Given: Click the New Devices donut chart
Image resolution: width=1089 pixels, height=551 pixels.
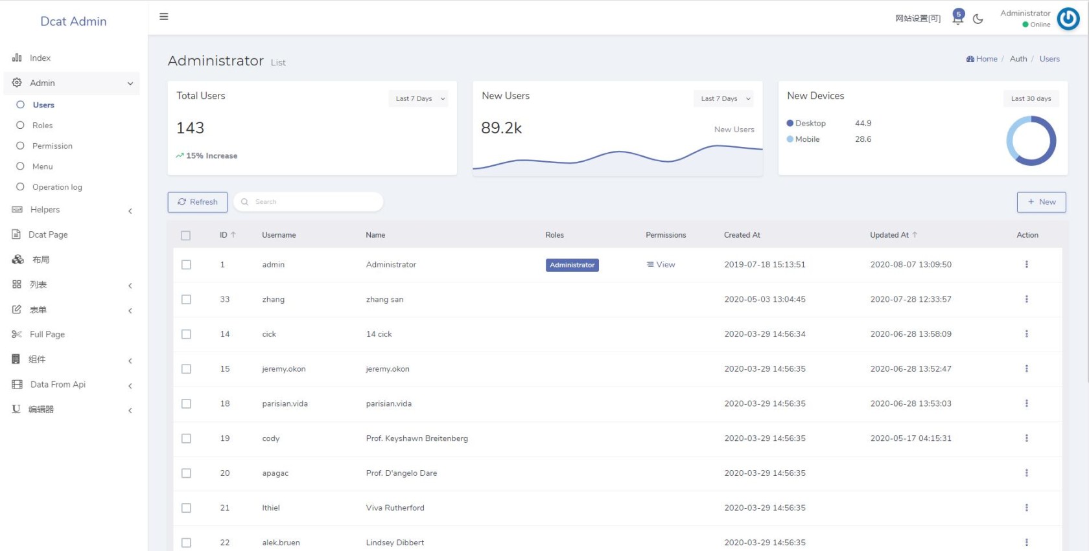Looking at the screenshot, I should [1031, 141].
